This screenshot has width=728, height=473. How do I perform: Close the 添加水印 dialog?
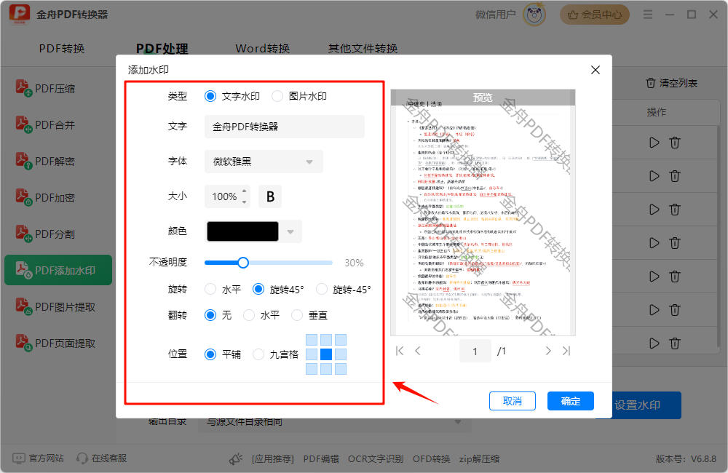point(596,70)
